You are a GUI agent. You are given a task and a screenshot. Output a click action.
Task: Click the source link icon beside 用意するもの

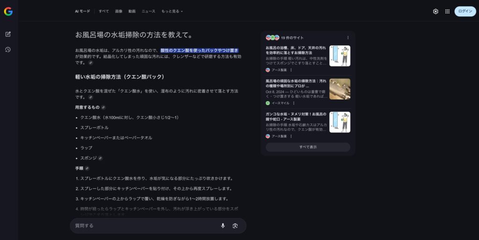click(103, 107)
